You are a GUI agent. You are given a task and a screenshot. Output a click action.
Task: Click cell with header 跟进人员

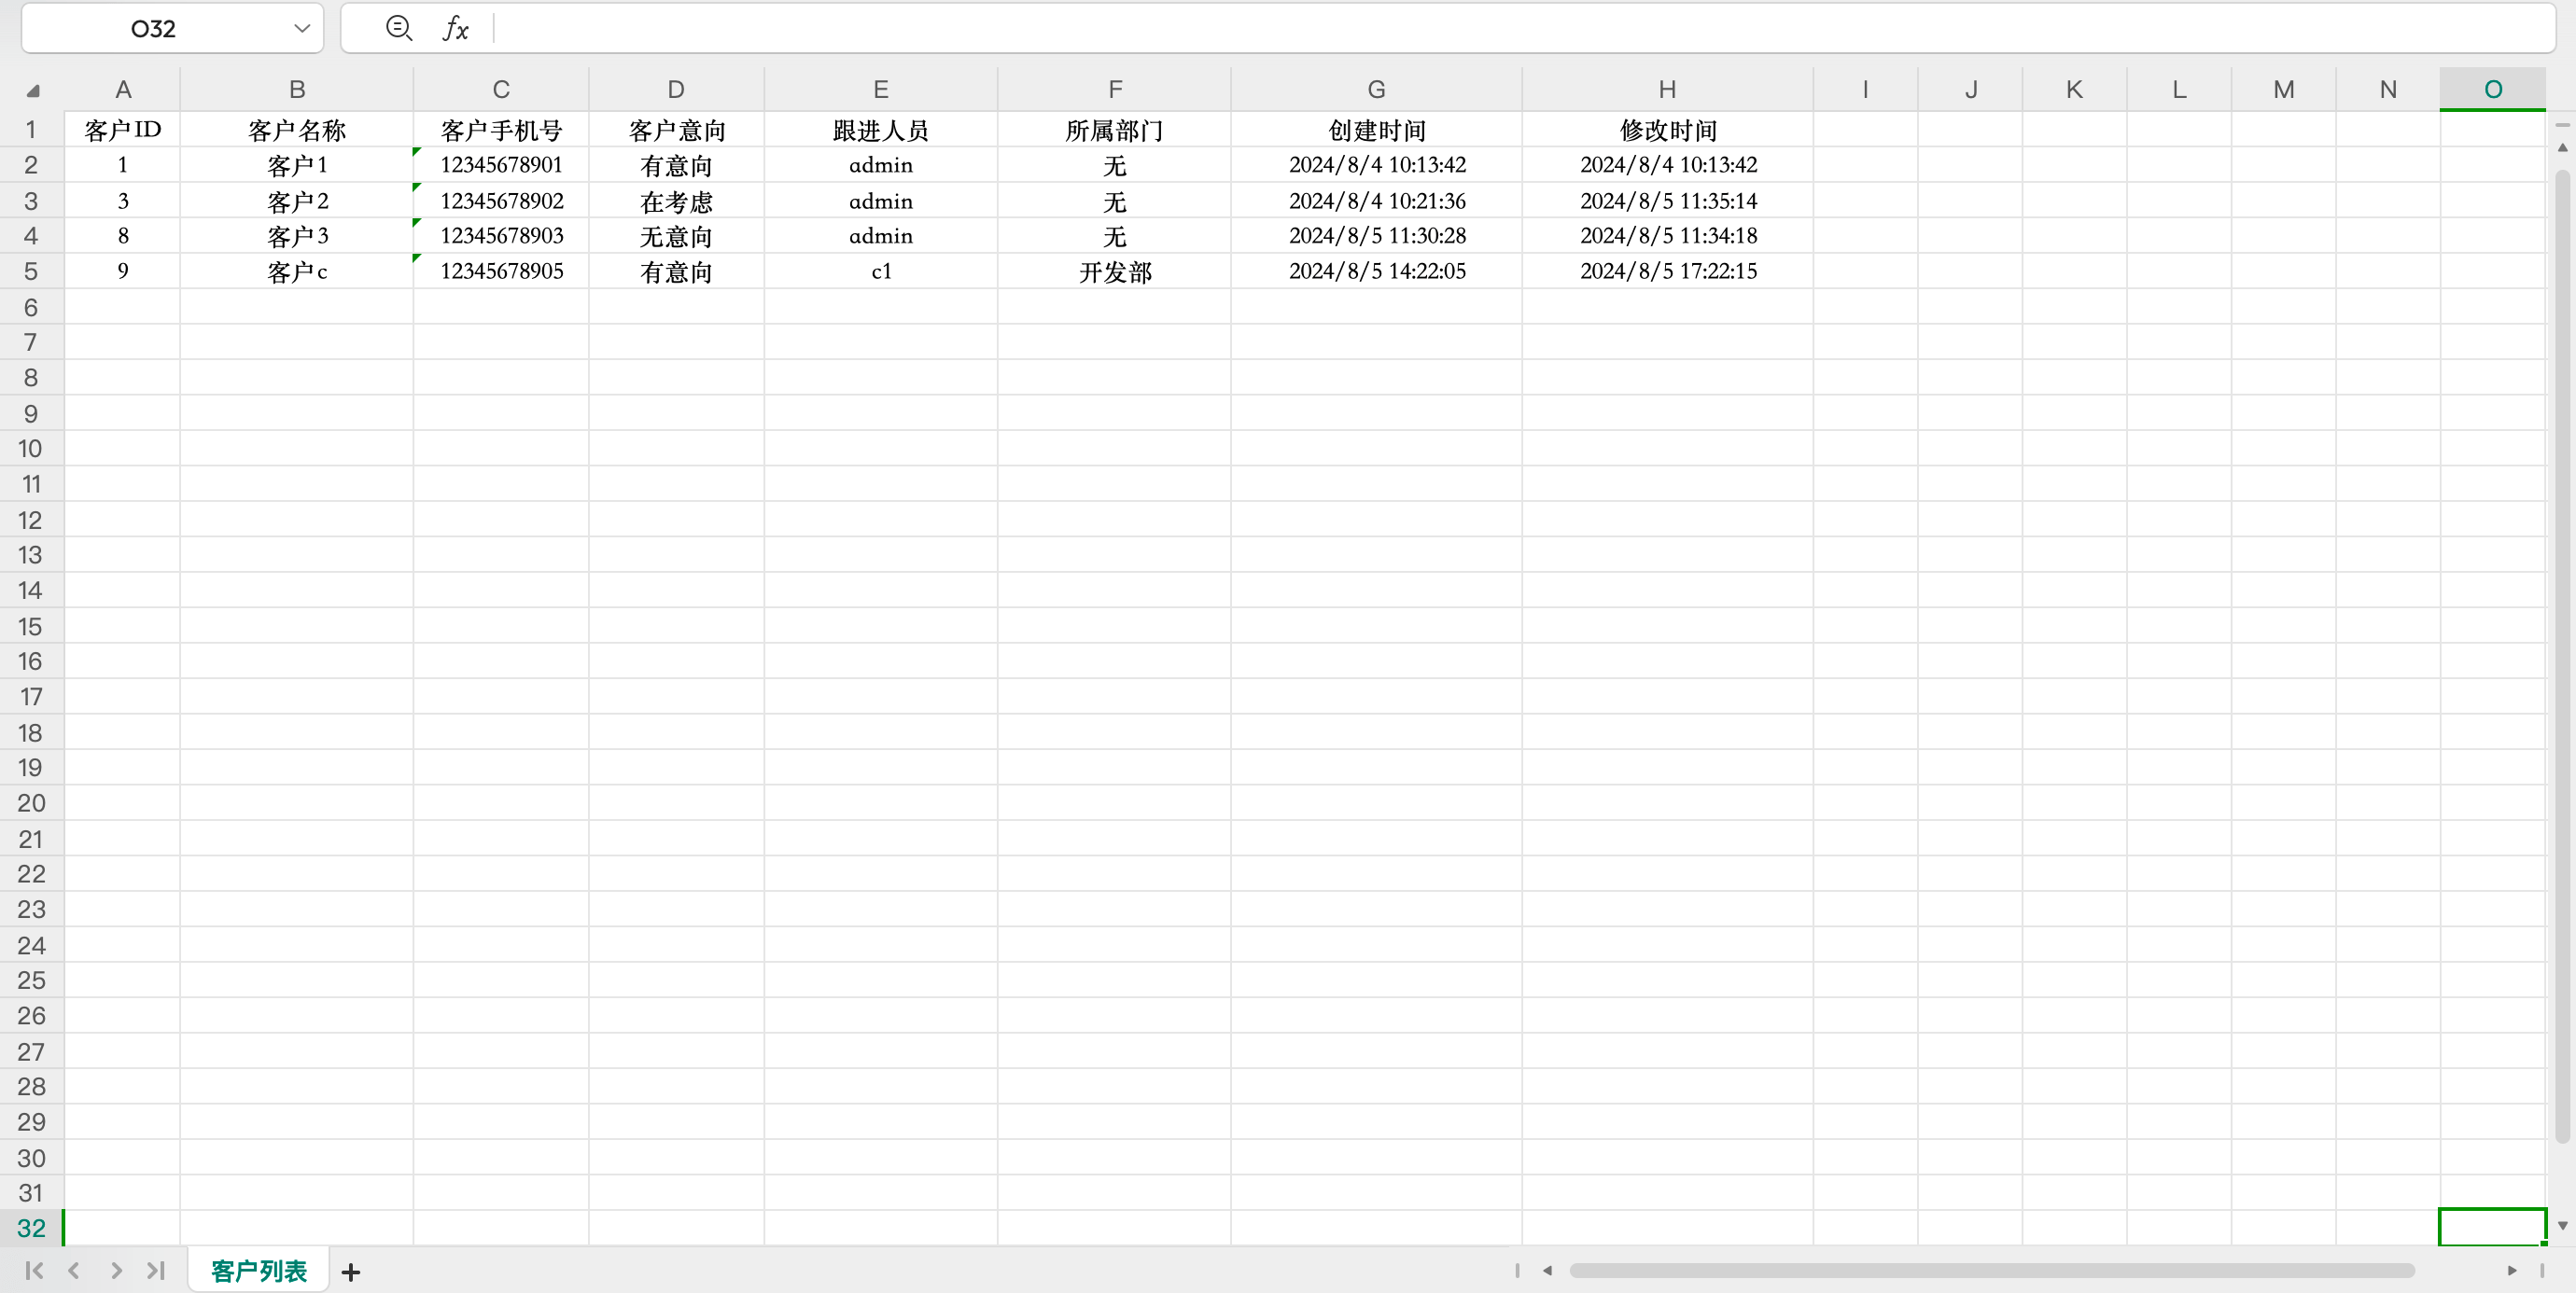pyautogui.click(x=881, y=130)
